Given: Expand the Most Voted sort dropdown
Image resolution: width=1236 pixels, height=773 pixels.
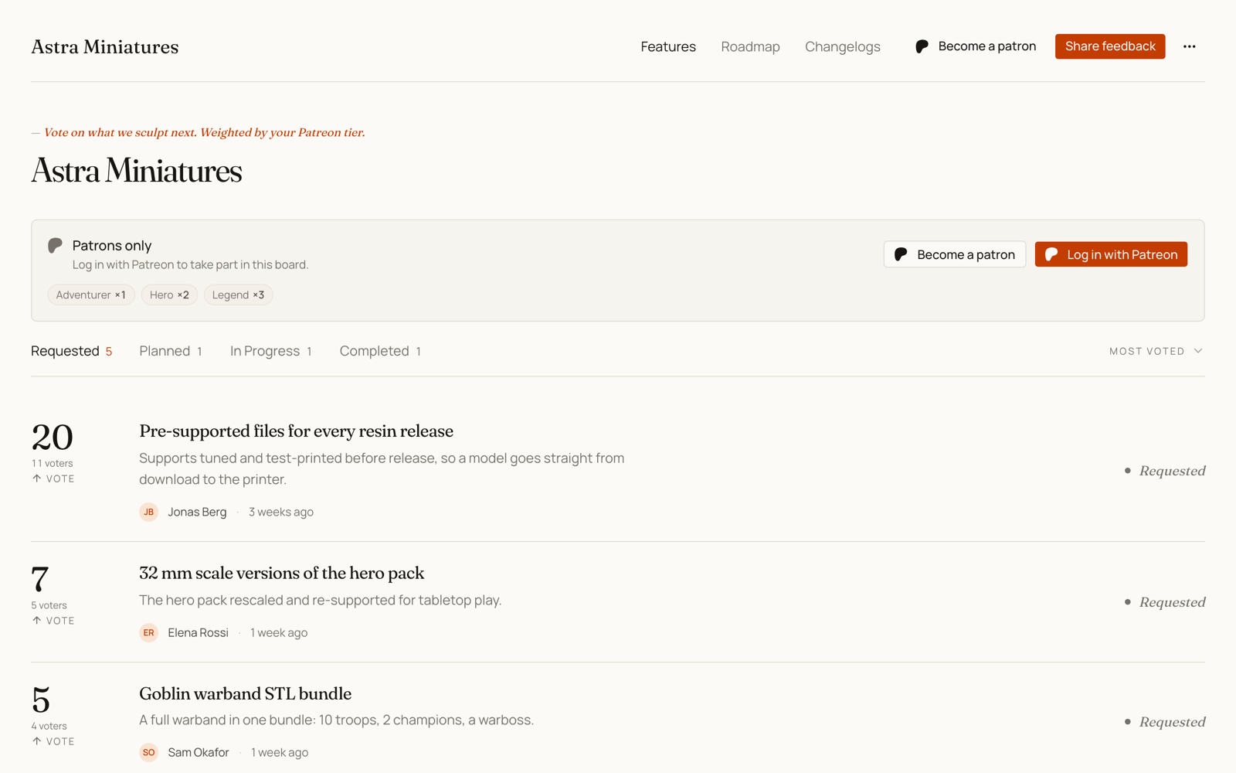Looking at the screenshot, I should pos(1156,351).
